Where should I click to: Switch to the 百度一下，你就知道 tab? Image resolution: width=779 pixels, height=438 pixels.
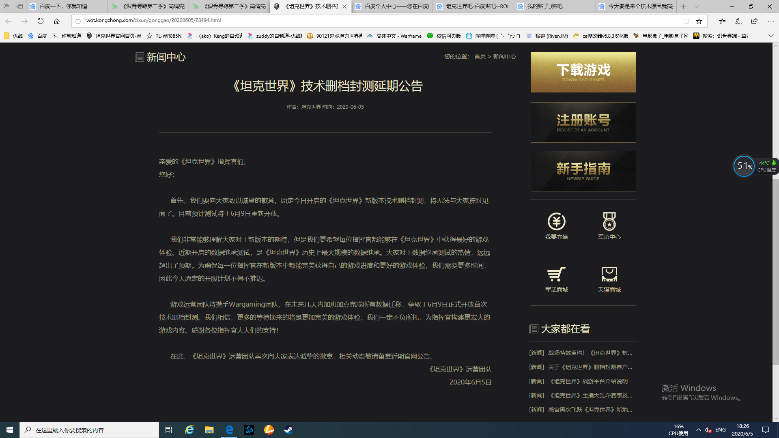[x=67, y=6]
